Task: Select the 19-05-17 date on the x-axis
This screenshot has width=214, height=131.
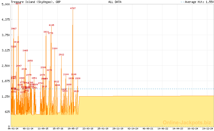Action: pos(73,129)
